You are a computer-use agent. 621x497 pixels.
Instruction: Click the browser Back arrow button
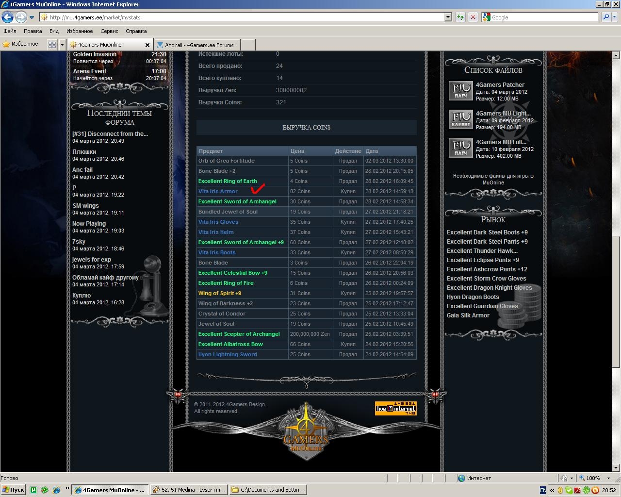click(7, 17)
